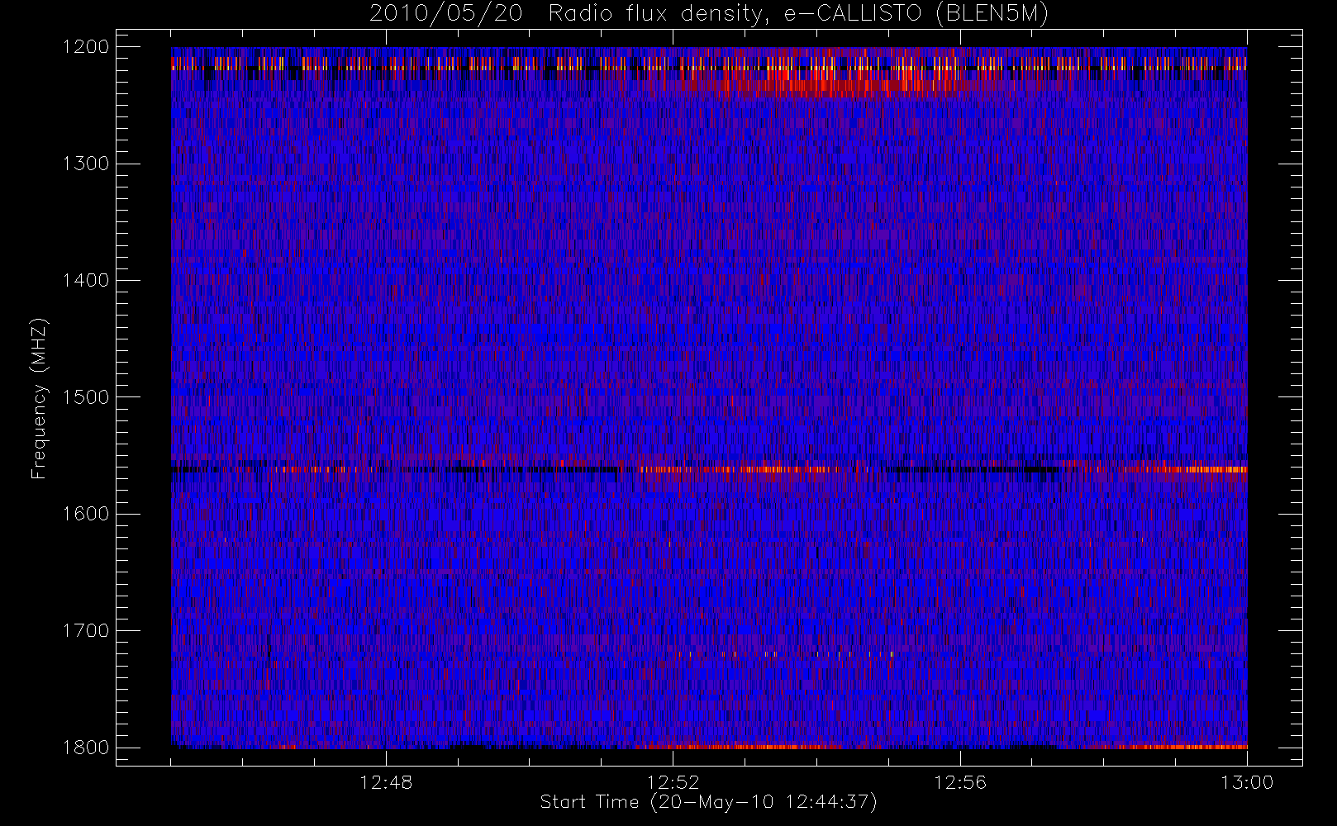Click the 1700 frequency tick label
This screenshot has height=826, width=1337.
pos(86,631)
